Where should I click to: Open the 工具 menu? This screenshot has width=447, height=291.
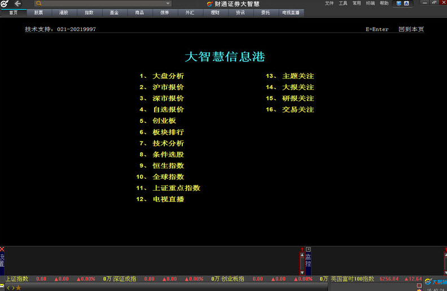coord(343,3)
